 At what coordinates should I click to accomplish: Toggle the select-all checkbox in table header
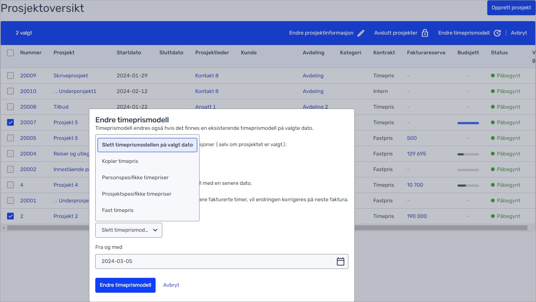pos(10,53)
